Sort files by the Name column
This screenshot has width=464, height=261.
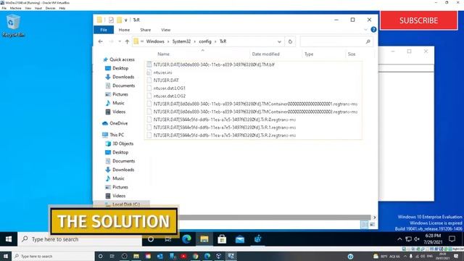click(x=163, y=54)
